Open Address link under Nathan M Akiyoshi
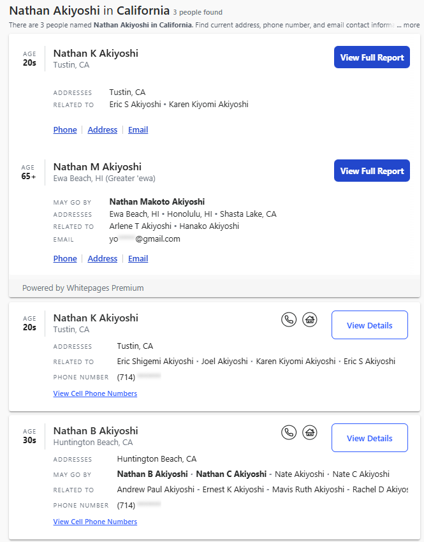This screenshot has width=424, height=542. pos(103,258)
